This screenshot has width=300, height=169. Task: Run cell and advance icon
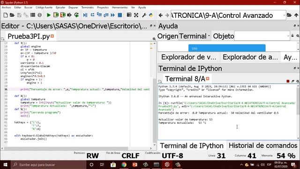(62, 15)
